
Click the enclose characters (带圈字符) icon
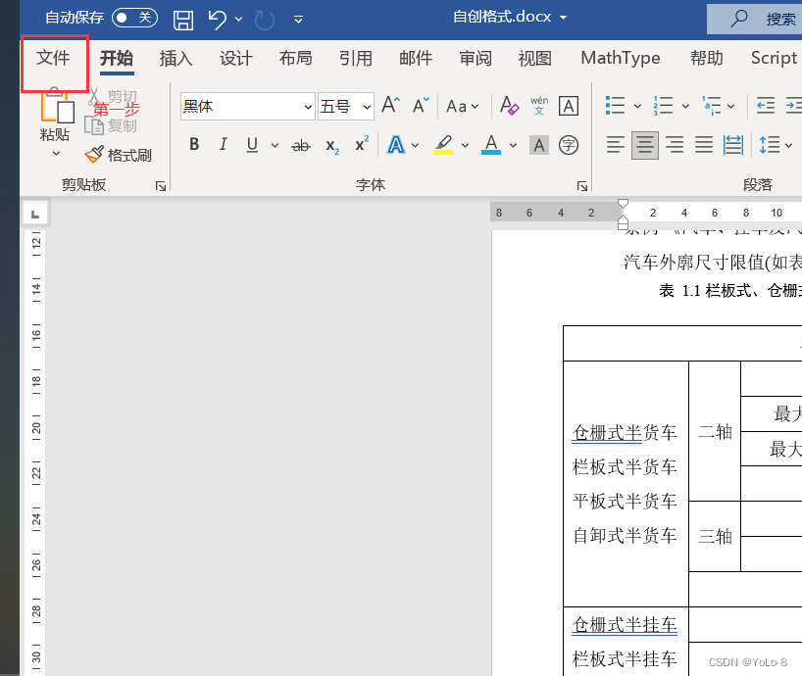coord(568,144)
